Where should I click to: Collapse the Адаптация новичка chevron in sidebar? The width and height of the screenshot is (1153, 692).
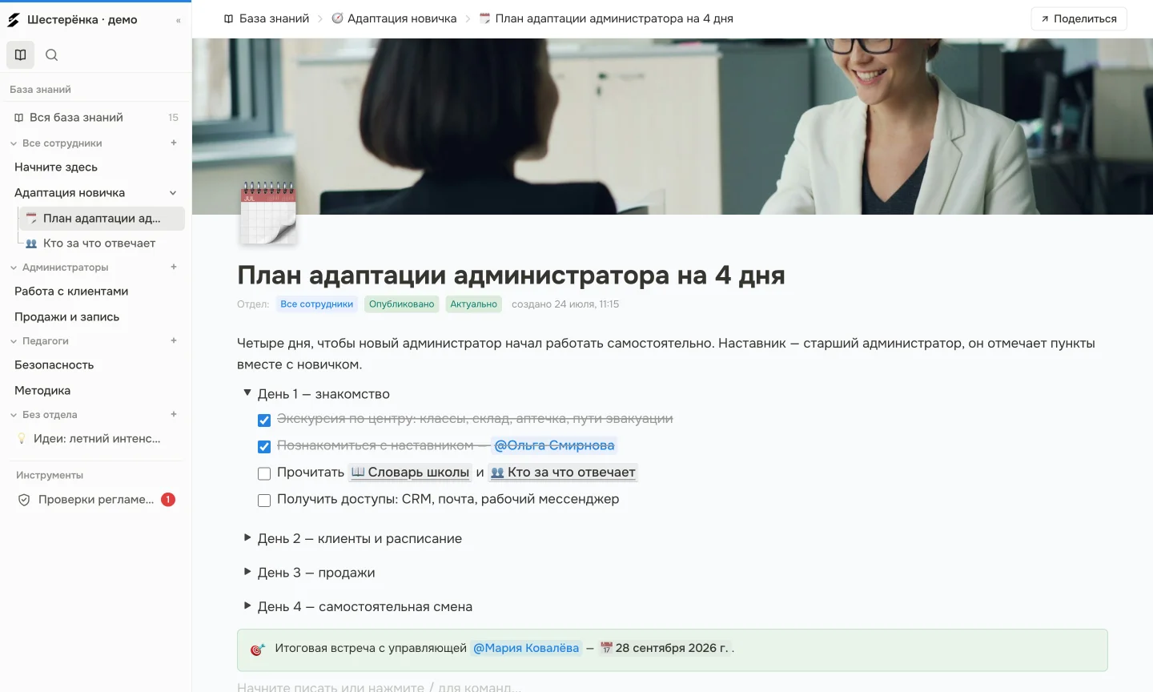click(x=173, y=193)
